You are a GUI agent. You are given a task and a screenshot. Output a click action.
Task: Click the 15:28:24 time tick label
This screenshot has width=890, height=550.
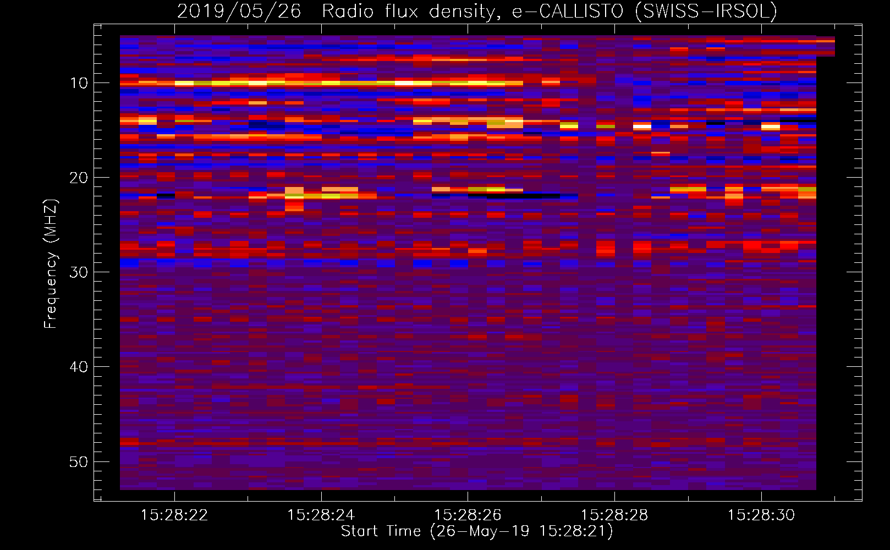[321, 515]
